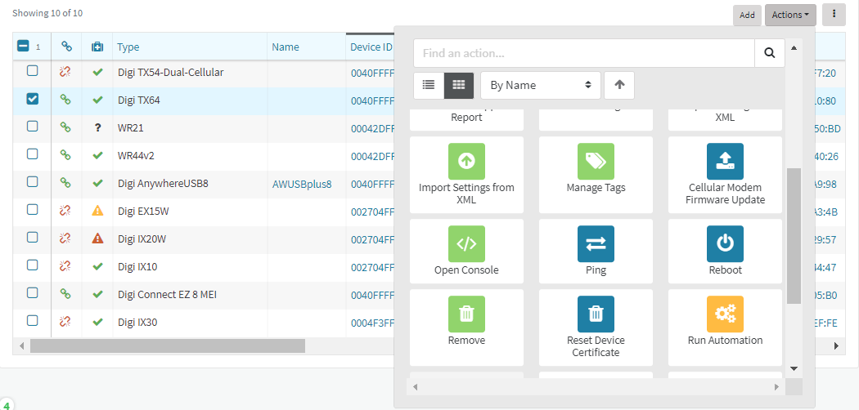
Task: Check the Digi IX30 row checkbox
Action: click(x=33, y=320)
